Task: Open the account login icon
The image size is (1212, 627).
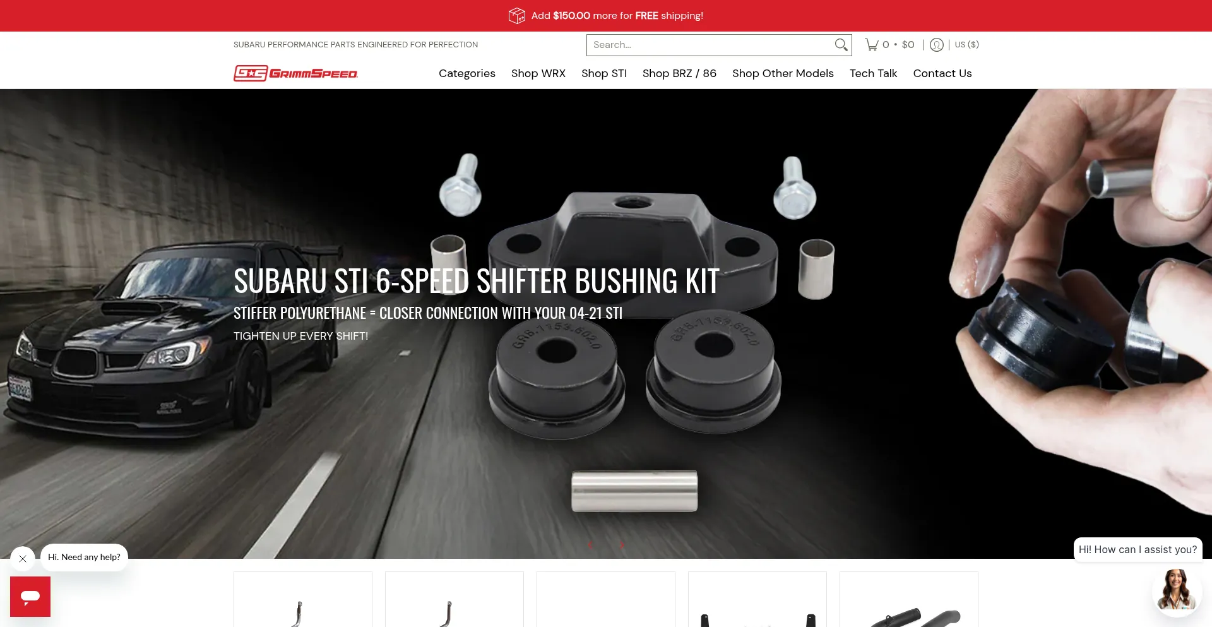Action: click(x=937, y=45)
